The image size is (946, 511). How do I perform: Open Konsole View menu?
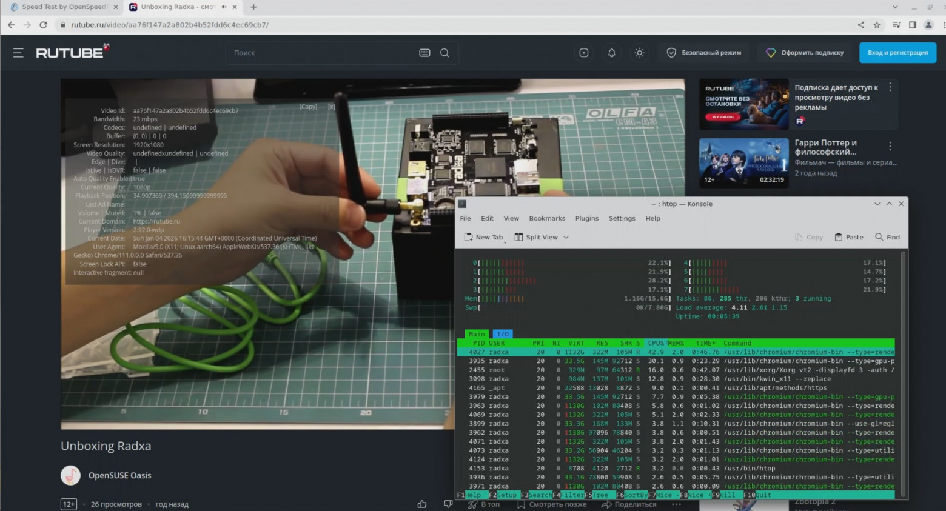tap(511, 218)
